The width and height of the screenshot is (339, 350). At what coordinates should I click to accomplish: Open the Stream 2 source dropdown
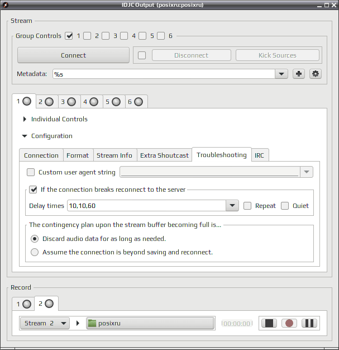(45, 323)
